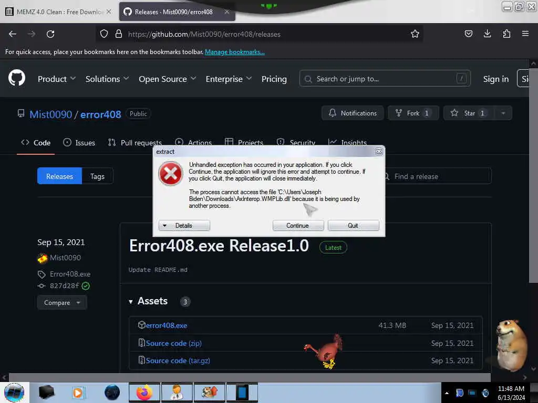Show hidden system tray icons arrow
This screenshot has height=403, width=538.
point(447,393)
